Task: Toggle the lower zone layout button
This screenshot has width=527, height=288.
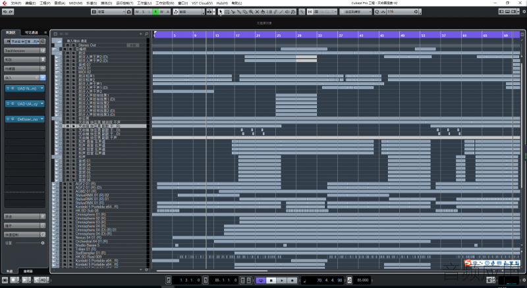Action: [507, 12]
